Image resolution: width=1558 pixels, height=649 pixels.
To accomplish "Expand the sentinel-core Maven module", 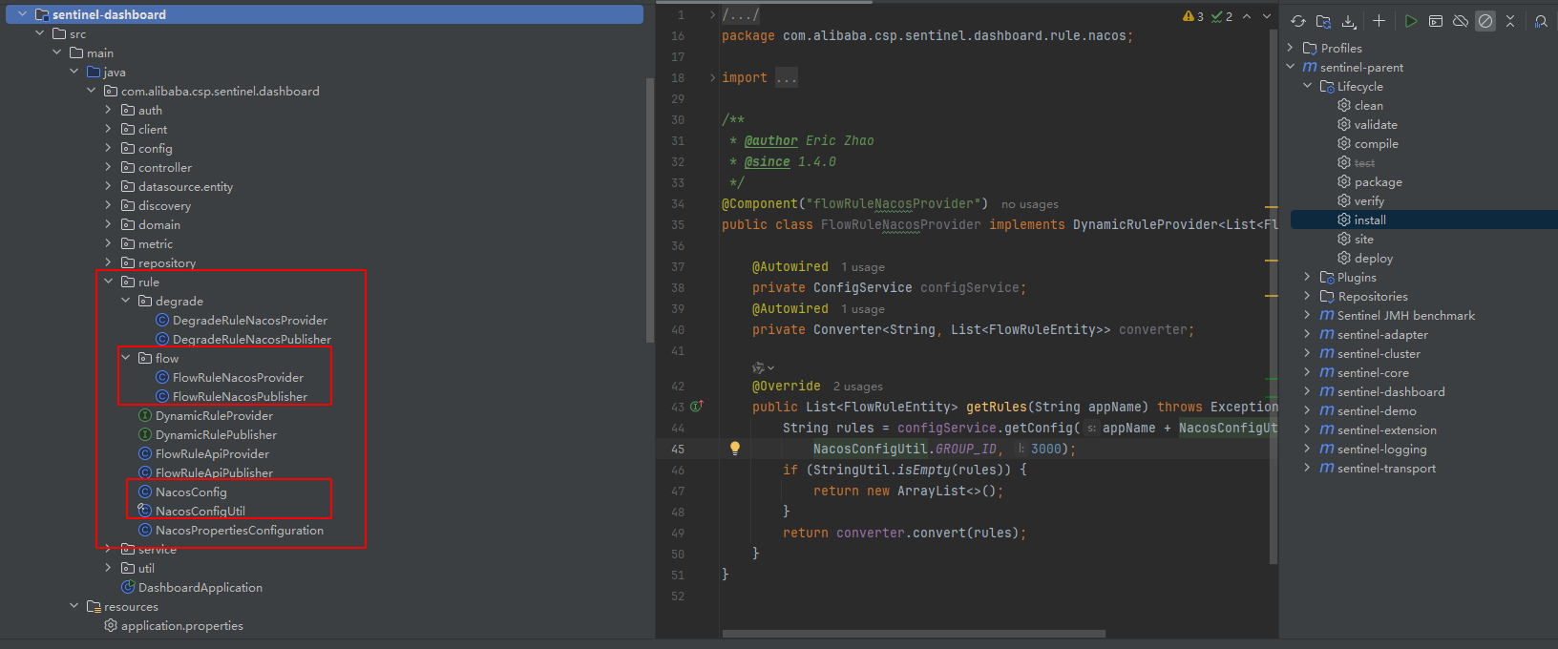I will pos(1308,372).
